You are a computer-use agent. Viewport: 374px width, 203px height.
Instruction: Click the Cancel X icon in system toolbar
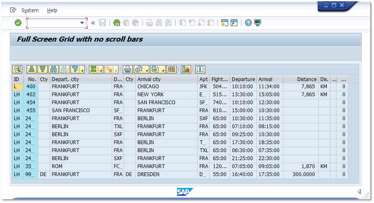coord(135,23)
